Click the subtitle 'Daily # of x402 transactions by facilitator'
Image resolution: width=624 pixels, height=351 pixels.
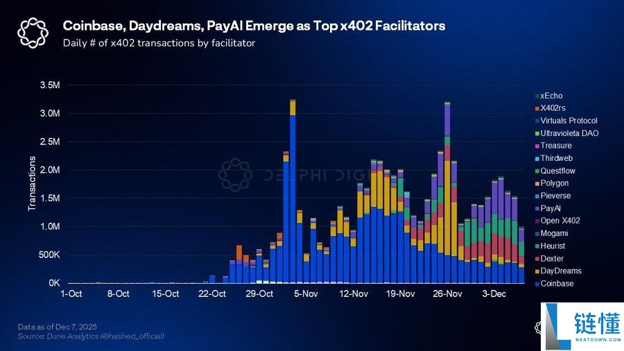tap(159, 43)
